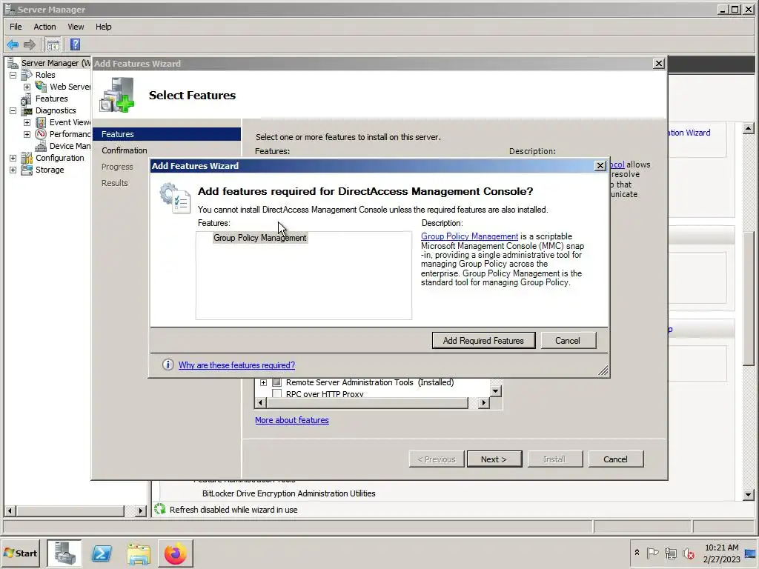The height and width of the screenshot is (569, 759).
Task: Click the Back arrow toolbar icon
Action: coord(13,45)
